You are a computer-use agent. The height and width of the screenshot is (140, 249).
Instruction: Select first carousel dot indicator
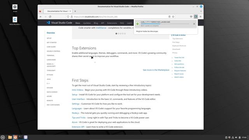click(x=116, y=33)
